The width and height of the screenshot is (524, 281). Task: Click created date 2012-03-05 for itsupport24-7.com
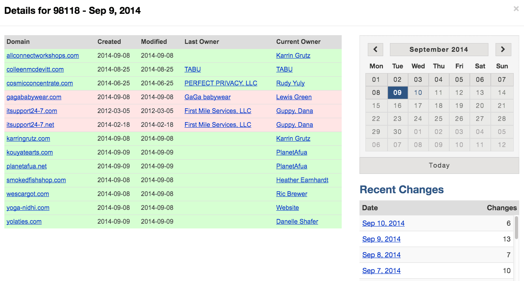(114, 111)
